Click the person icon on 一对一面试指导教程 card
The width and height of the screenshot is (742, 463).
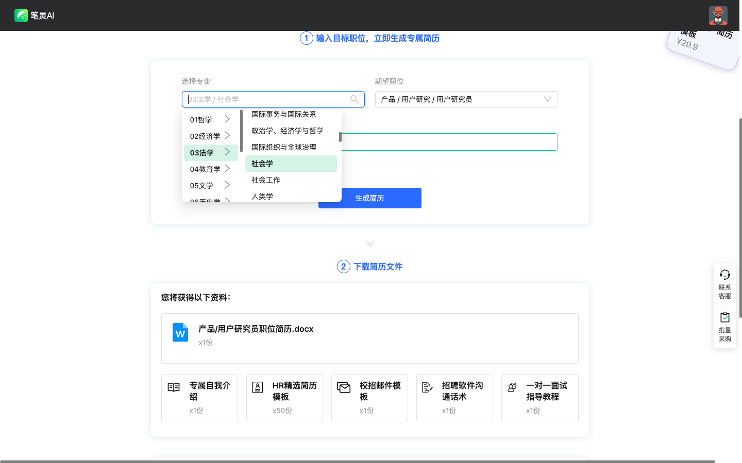512,387
